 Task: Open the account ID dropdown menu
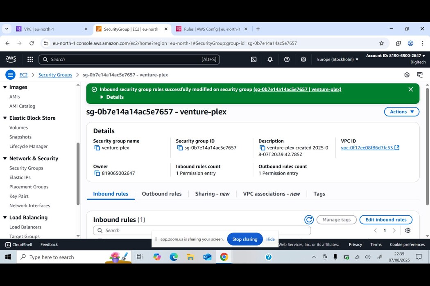tap(396, 56)
